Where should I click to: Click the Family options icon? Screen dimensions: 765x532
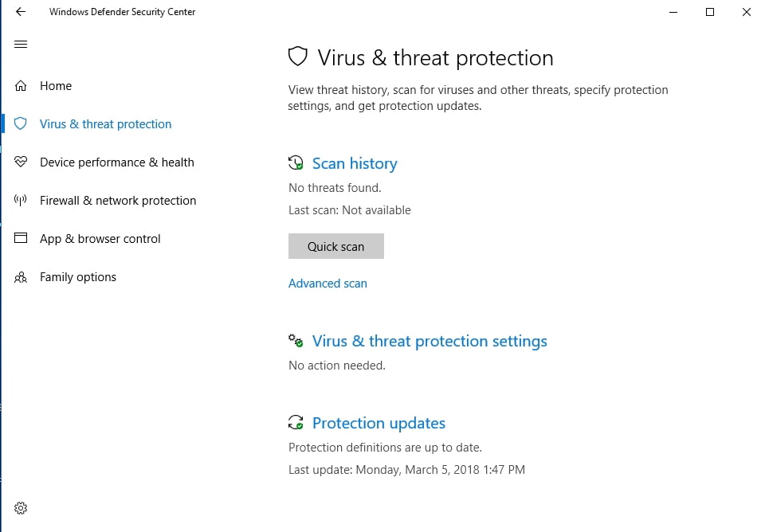click(x=21, y=276)
